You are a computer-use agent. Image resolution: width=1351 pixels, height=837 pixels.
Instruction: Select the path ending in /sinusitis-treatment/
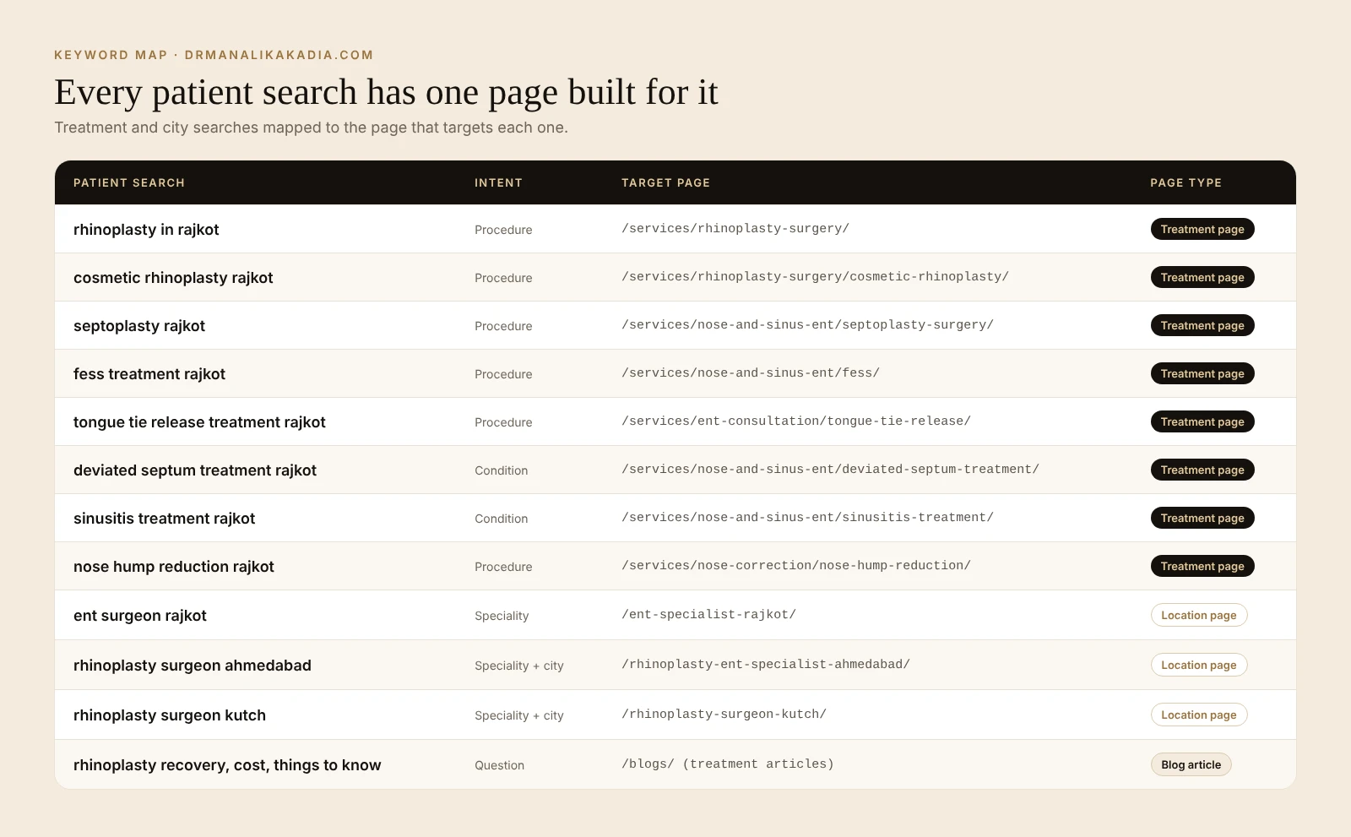(x=807, y=517)
